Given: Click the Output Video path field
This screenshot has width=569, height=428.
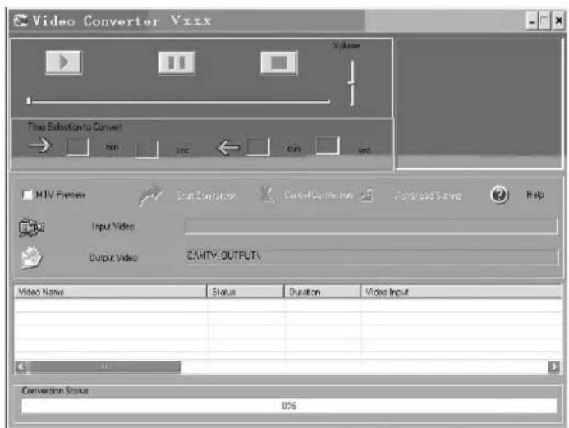Looking at the screenshot, I should [x=371, y=256].
